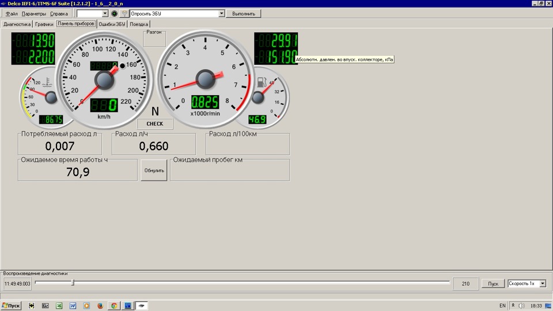Viewport: 553px width, 311px height.
Task: Click the empty Расход л/100км box
Action: (248, 145)
